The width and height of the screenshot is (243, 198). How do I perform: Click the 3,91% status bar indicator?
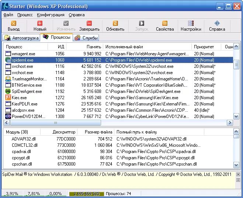tap(12, 194)
